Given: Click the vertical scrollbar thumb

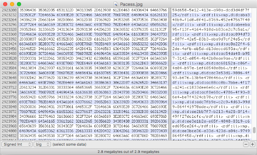Looking at the screenshot, I should point(254,130).
